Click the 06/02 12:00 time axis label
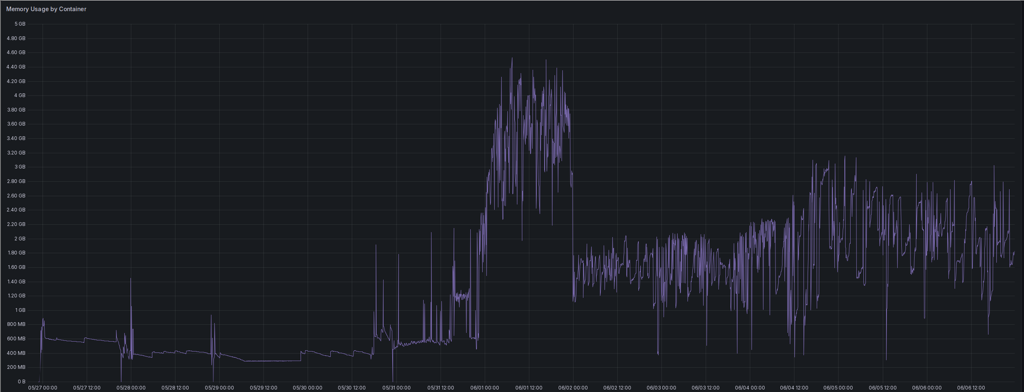 tap(617, 388)
